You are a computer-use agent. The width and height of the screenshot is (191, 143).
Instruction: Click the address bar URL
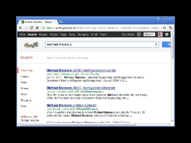pos(104,28)
